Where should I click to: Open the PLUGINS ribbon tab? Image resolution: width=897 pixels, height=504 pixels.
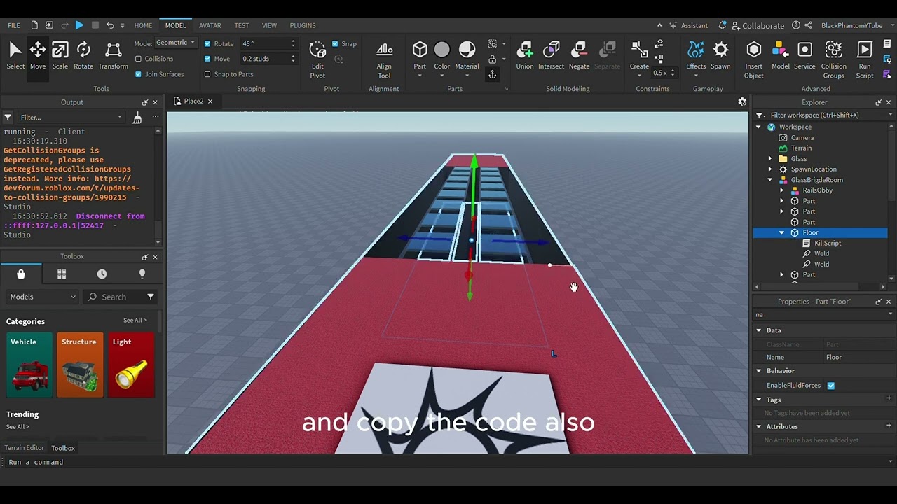(x=303, y=25)
